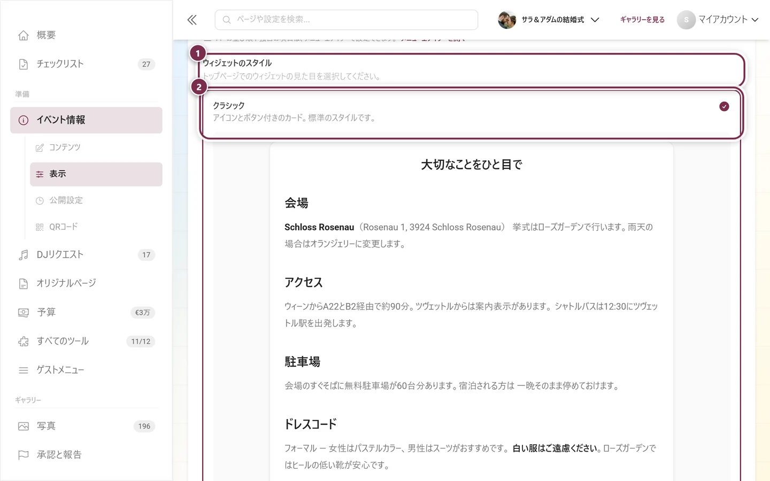Screen dimensions: 770x481
Task: Click the preview title 大切なことをひと目で
Action: pyautogui.click(x=471, y=165)
